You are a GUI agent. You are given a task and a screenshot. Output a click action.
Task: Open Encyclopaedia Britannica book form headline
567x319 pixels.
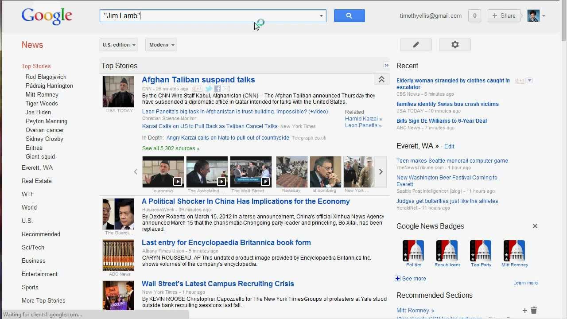pyautogui.click(x=226, y=242)
